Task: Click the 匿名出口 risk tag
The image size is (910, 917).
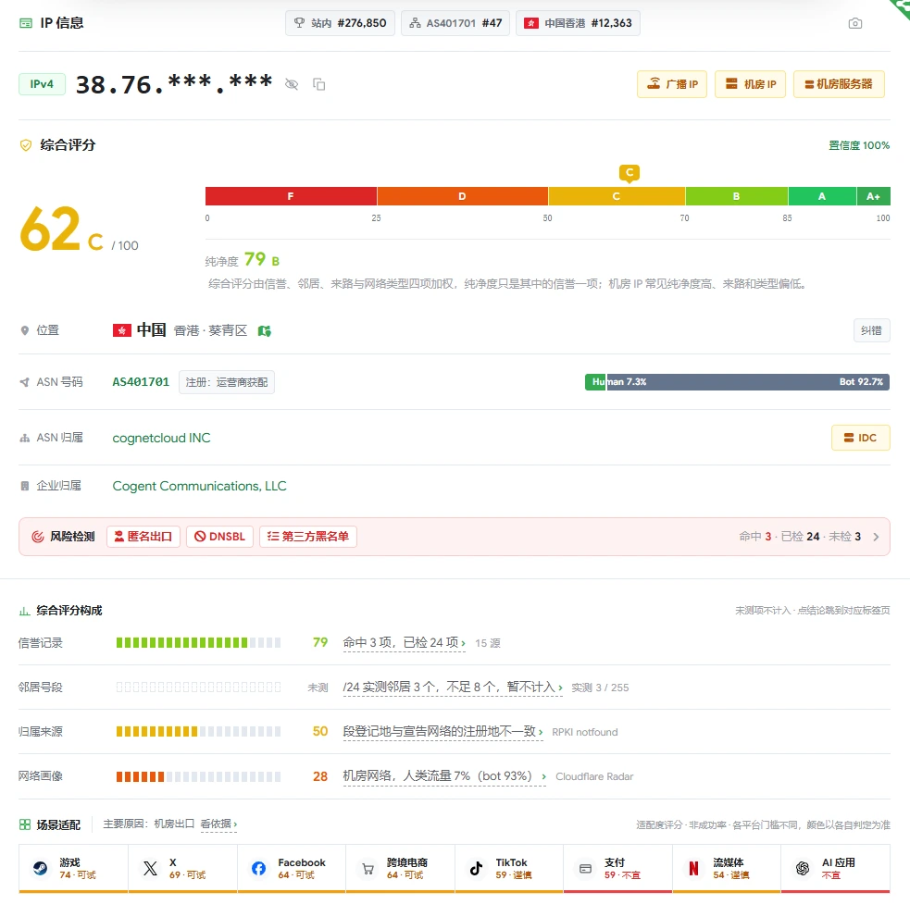Action: 143,537
